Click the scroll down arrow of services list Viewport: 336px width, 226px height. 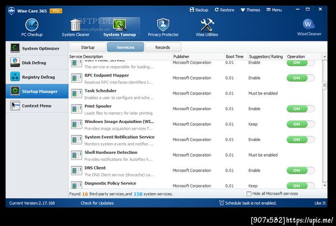325,186
